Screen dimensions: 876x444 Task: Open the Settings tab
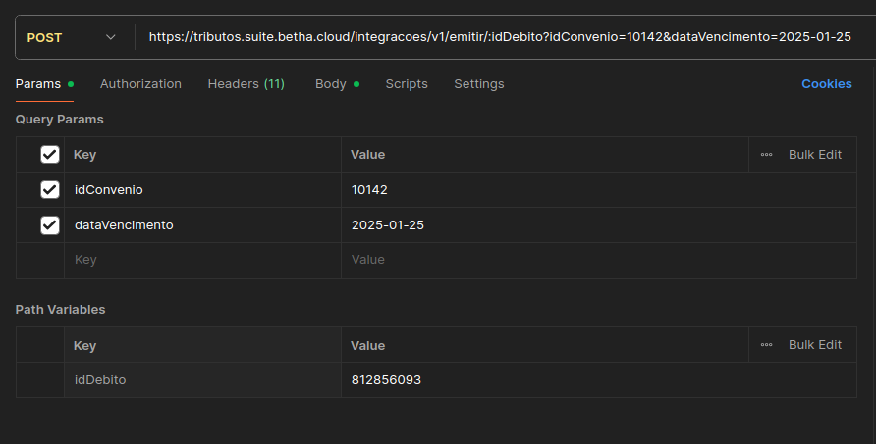(479, 84)
